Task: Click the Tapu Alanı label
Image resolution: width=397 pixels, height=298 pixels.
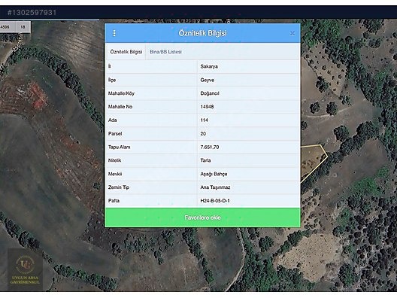Action: [x=119, y=147]
